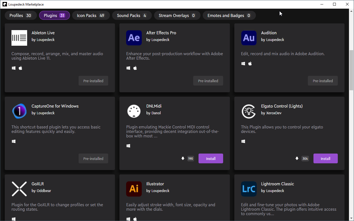Switch to the Profiles tab
The height and width of the screenshot is (221, 354).
21,16
